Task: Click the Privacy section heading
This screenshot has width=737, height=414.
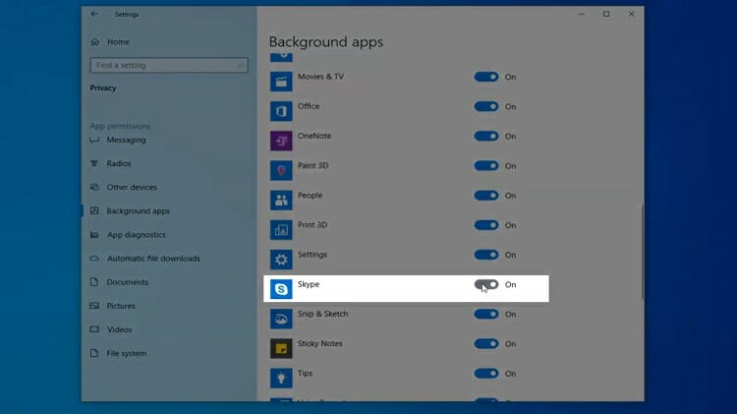Action: pyautogui.click(x=103, y=88)
